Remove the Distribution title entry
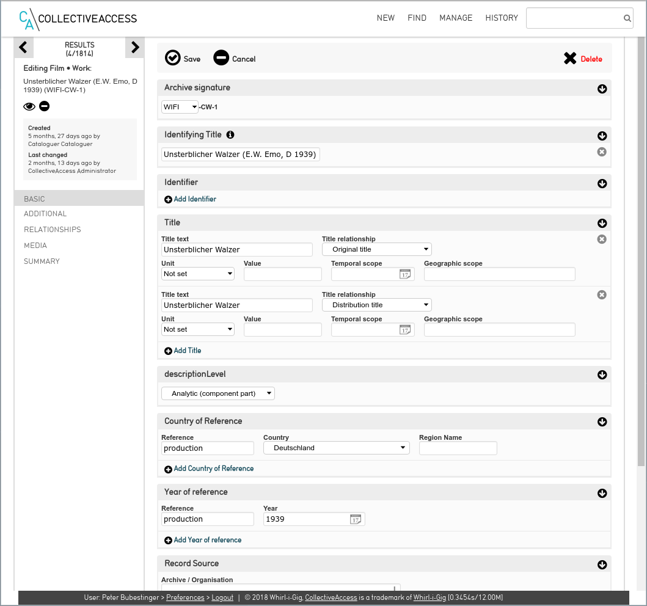 pos(602,295)
